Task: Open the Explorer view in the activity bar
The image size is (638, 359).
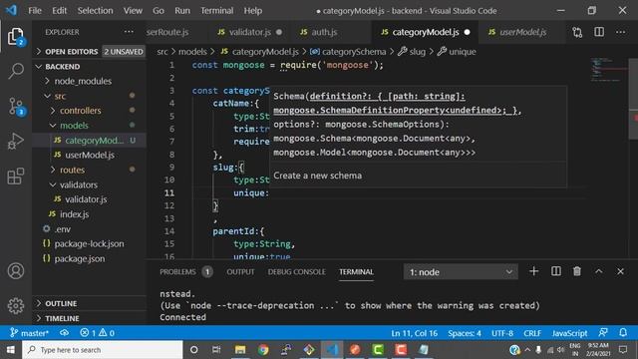Action: pos(16,37)
